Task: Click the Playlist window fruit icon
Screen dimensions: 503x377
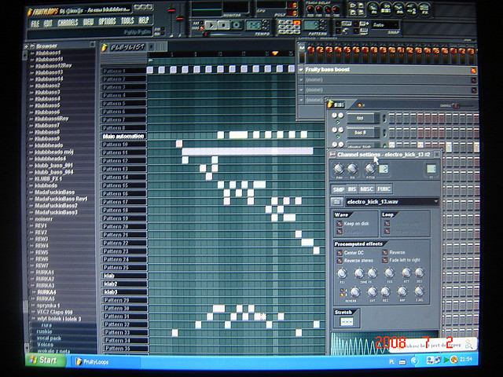Action: (105, 47)
